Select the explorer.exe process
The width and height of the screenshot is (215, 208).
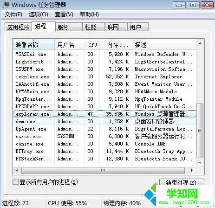104,114
